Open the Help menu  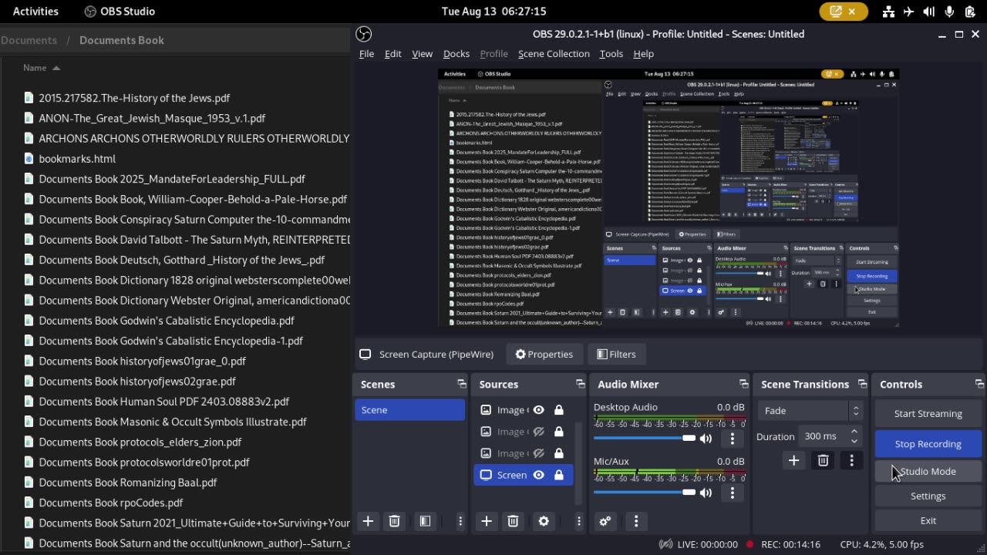pyautogui.click(x=643, y=54)
